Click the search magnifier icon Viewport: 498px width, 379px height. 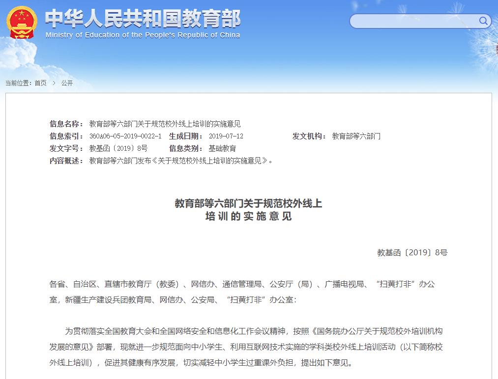483,21
